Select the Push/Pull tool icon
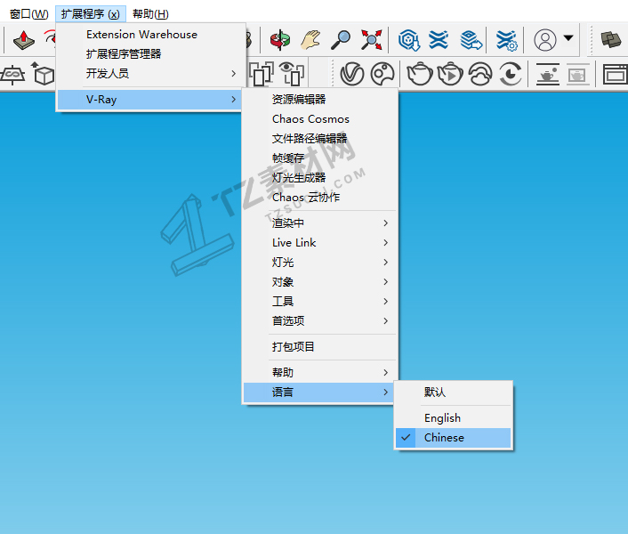 tap(24, 40)
